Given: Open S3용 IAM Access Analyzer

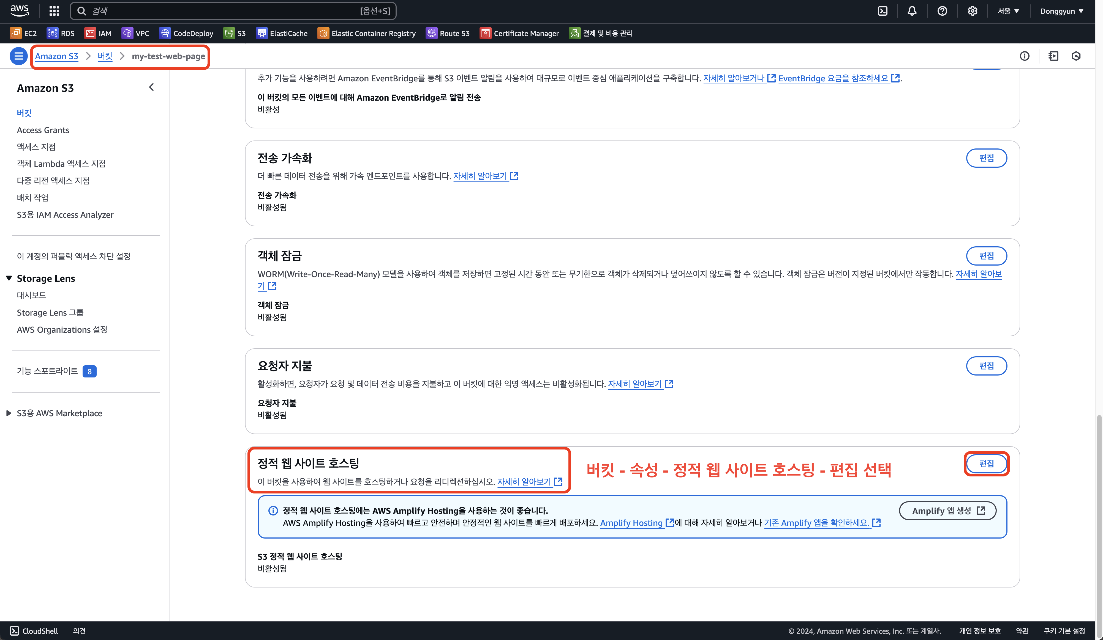Looking at the screenshot, I should (x=65, y=215).
